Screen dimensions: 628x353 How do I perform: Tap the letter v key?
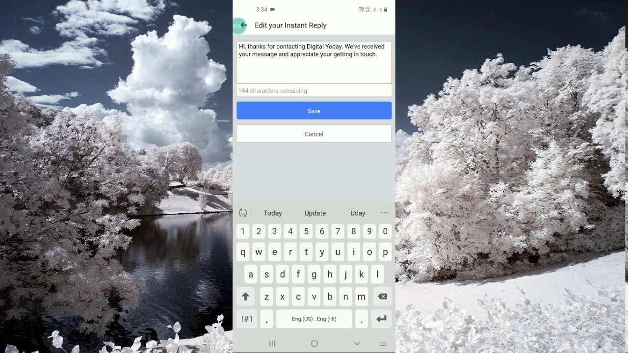click(x=314, y=296)
